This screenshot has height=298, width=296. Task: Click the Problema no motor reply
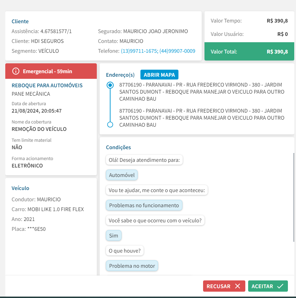(x=132, y=266)
